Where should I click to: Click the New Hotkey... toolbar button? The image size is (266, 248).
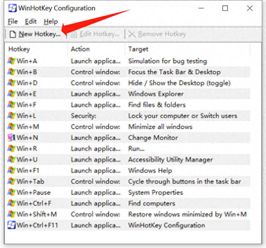coord(35,34)
